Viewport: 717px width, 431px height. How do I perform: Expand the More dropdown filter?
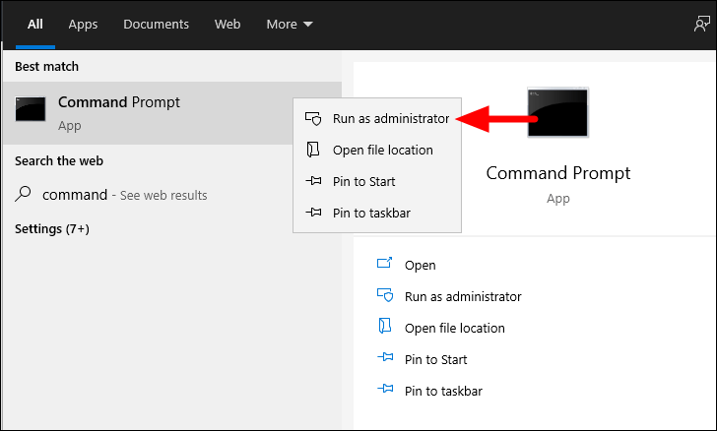tap(290, 25)
